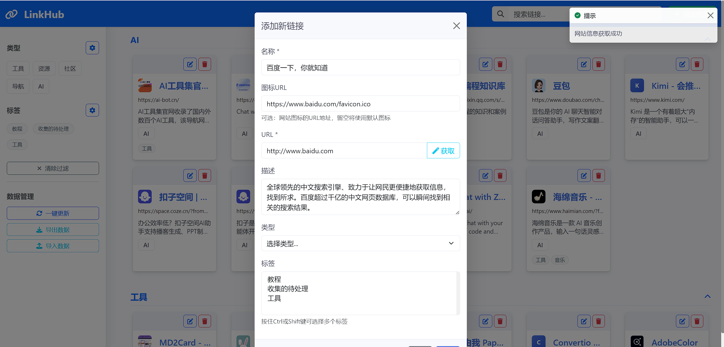Click the search magnifier icon
The width and height of the screenshot is (724, 347).
point(500,14)
